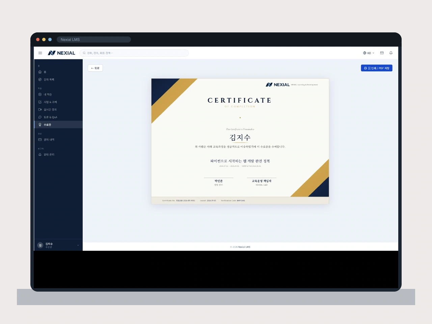Click the 뒤로 back button

[x=95, y=68]
